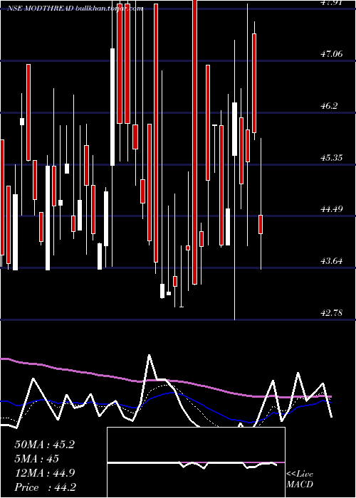Click the tall white candle below 47.06 line
Viewport: 356px width, 498px height.
tap(112, 107)
